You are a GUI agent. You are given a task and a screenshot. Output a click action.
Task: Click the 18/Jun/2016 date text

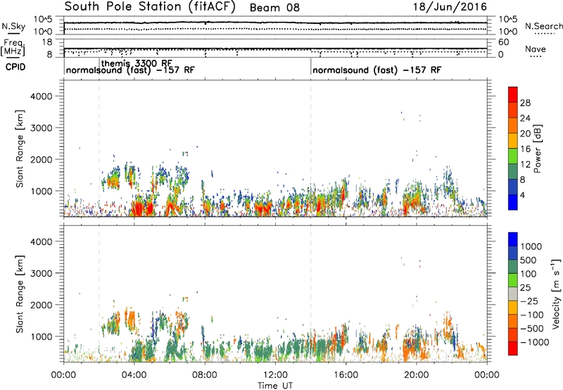[x=450, y=7]
